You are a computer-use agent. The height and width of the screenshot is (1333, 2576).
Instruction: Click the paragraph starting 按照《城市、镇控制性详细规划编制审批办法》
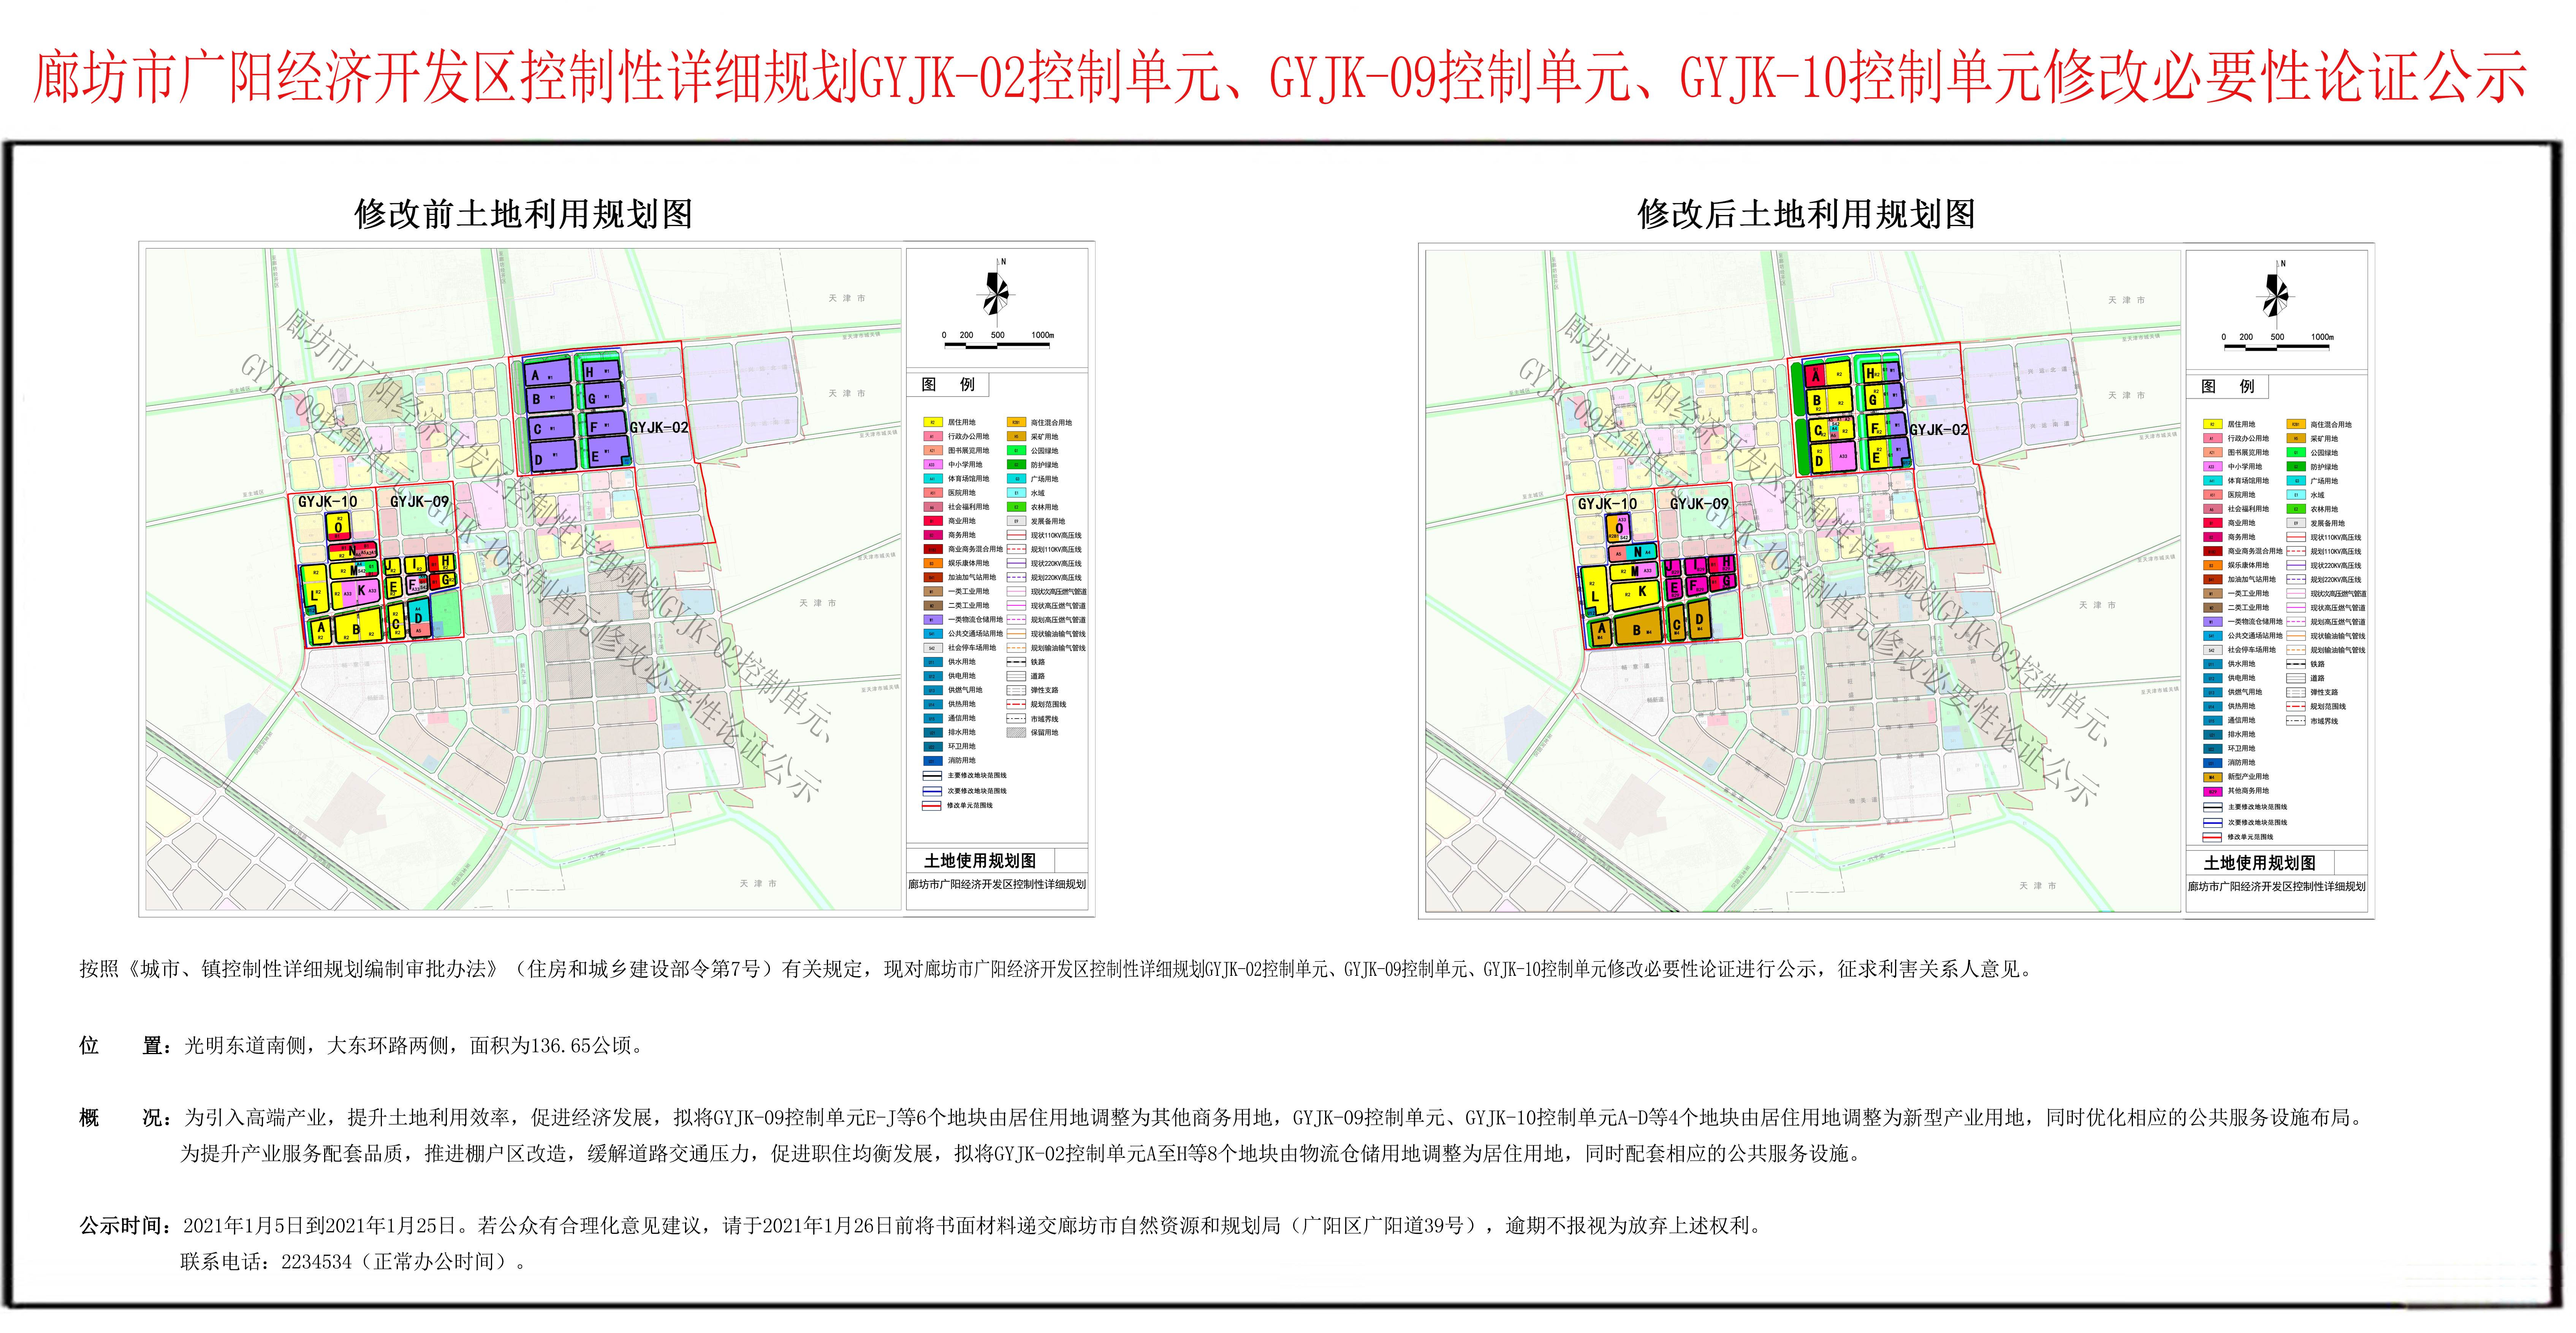tap(1058, 969)
